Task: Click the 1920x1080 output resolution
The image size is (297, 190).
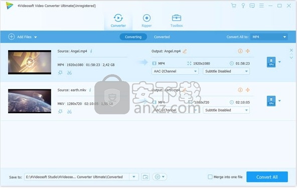Action: (x=201, y=63)
